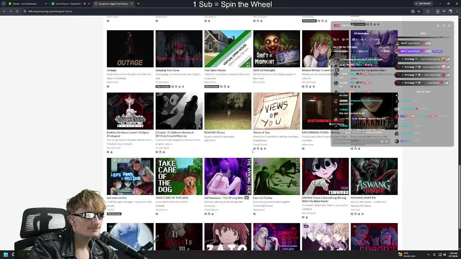This screenshot has width=461, height=259.
Task: Expand the tab search dropdown
Action: tap(4, 4)
